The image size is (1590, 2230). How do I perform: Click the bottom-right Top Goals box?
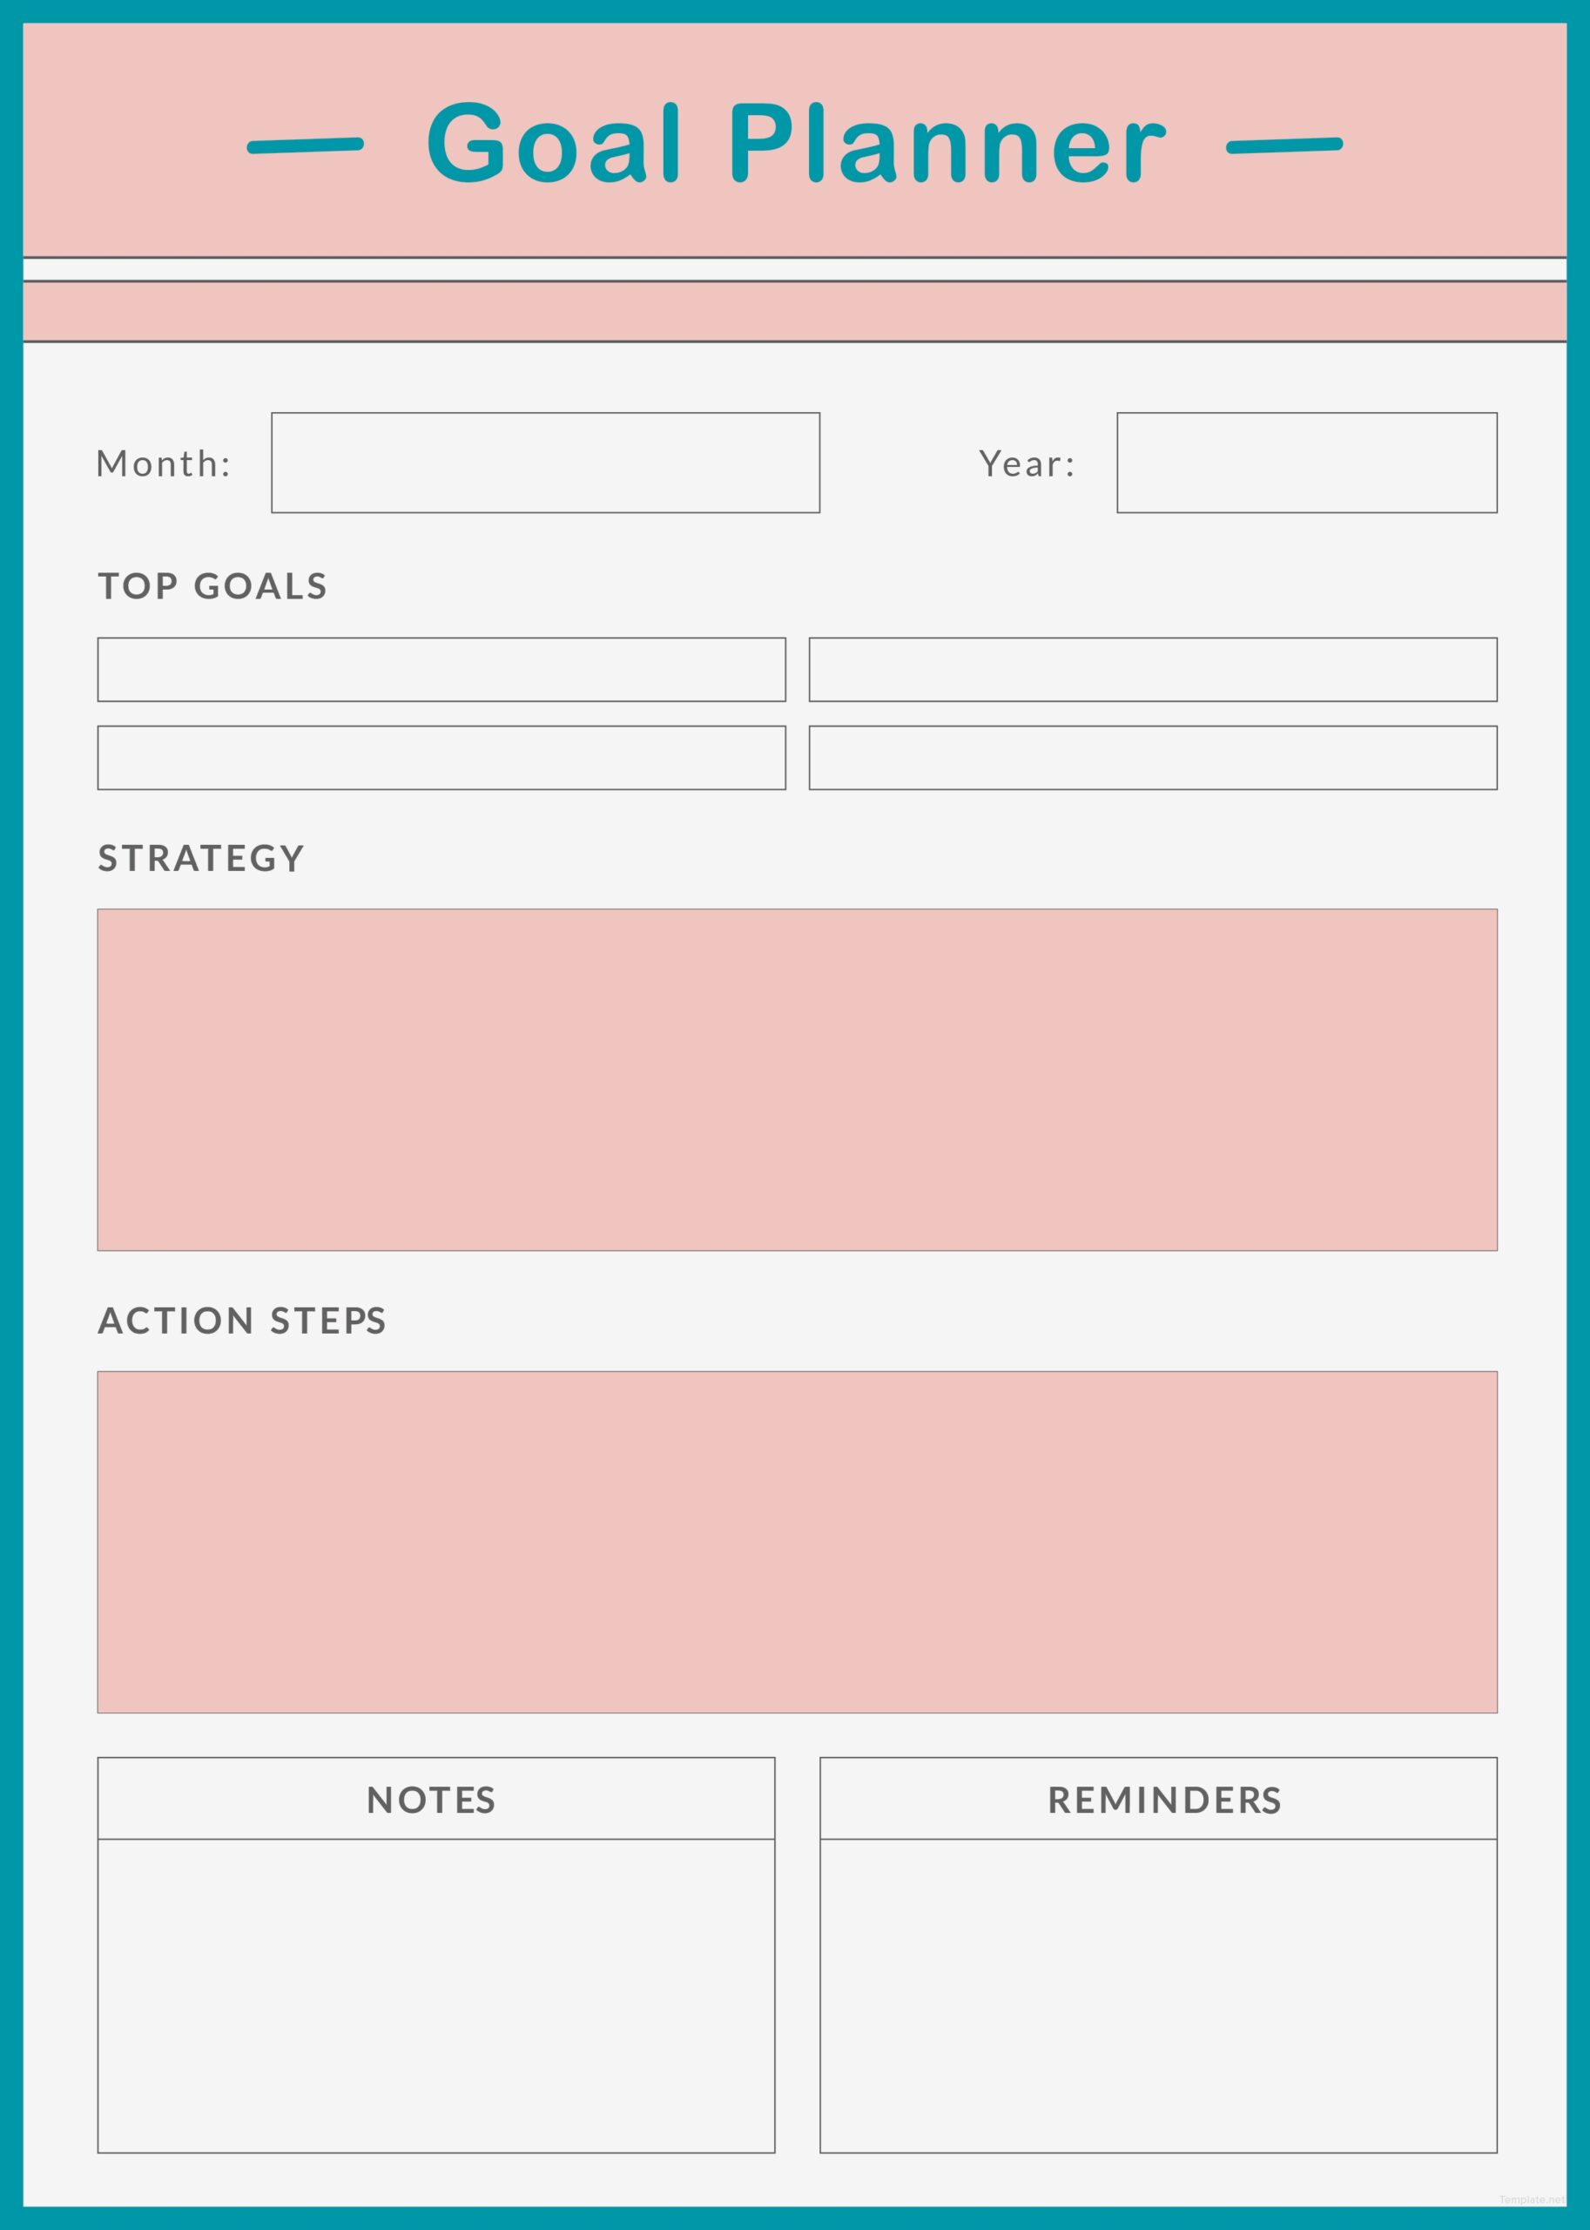pos(1152,758)
